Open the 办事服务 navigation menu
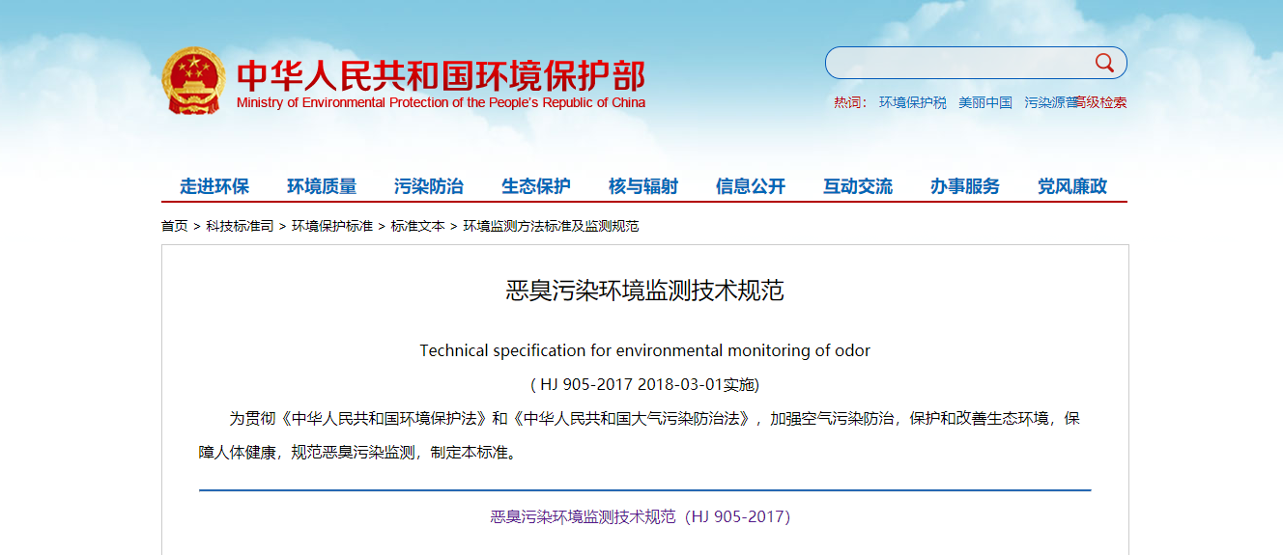The width and height of the screenshot is (1283, 555). pyautogui.click(x=965, y=186)
